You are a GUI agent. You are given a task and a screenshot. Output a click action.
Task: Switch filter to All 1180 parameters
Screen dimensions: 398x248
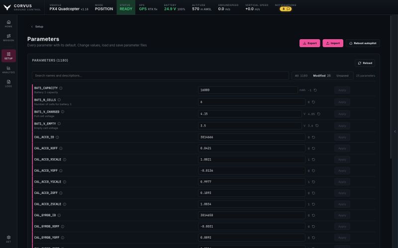pyautogui.click(x=301, y=76)
